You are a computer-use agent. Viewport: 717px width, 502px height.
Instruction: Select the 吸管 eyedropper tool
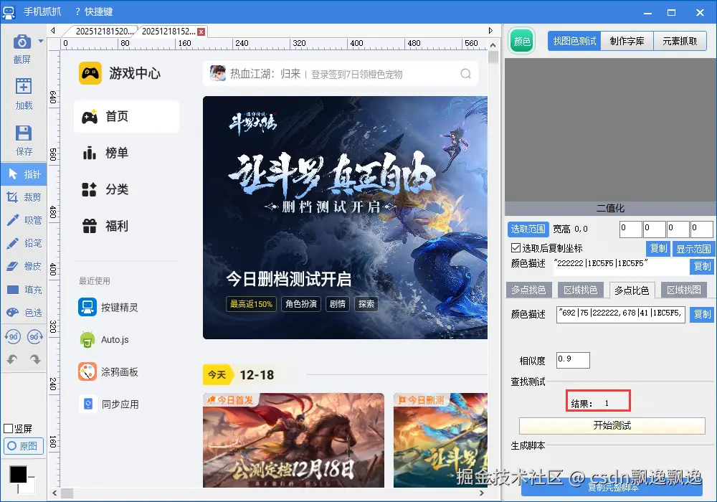[x=24, y=220]
